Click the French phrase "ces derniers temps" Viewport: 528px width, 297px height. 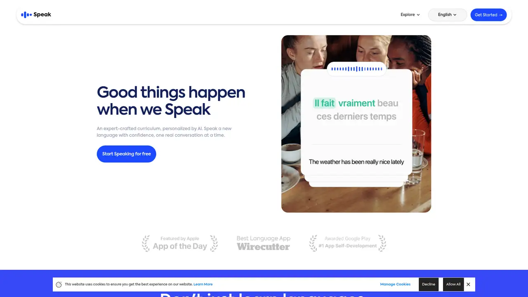[x=356, y=116]
